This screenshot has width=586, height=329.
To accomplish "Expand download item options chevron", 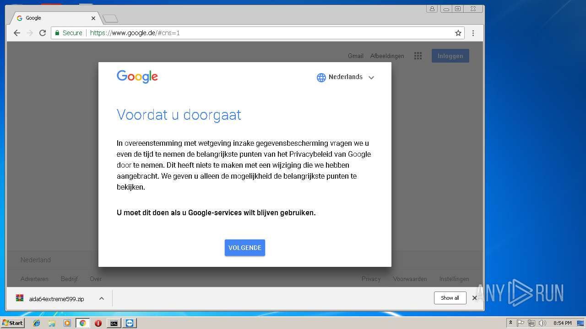I will (102, 298).
